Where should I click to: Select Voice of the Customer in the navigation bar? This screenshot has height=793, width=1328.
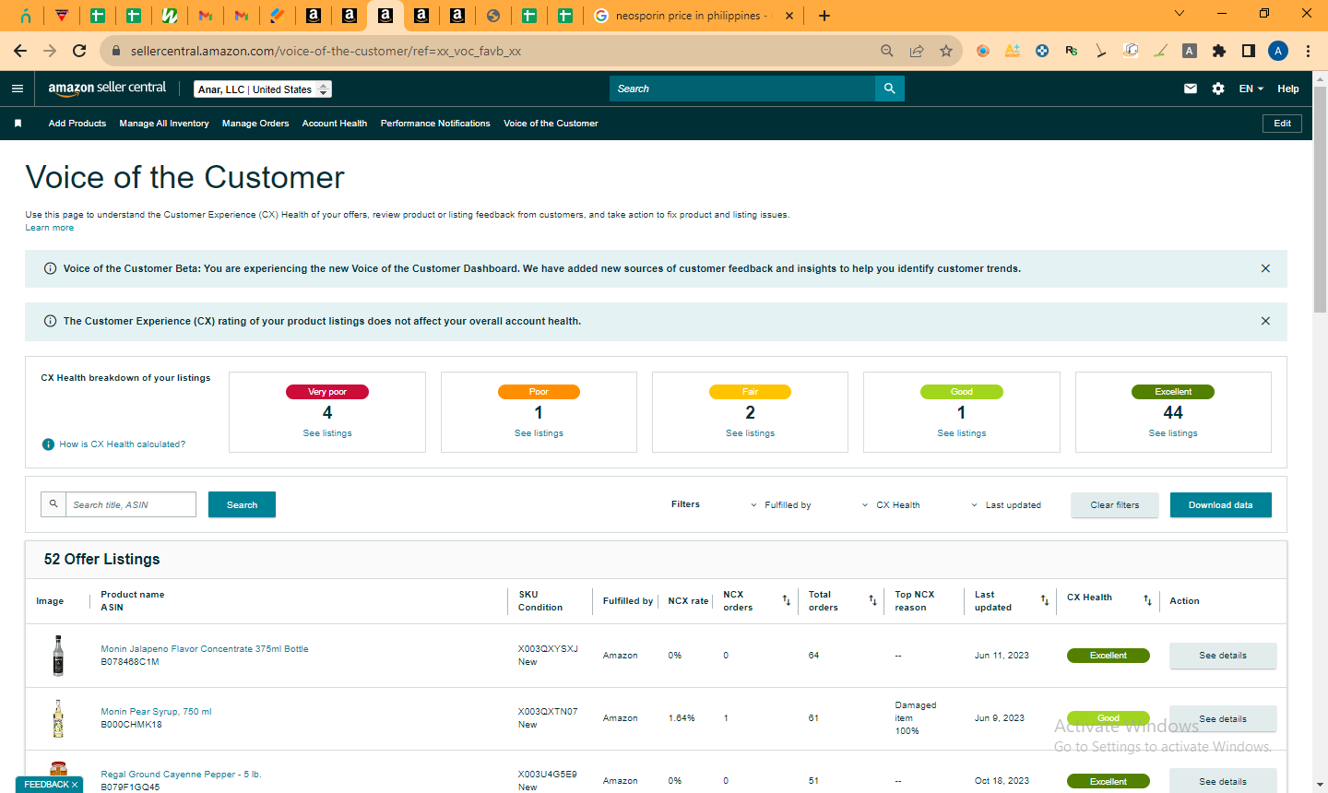tap(551, 124)
